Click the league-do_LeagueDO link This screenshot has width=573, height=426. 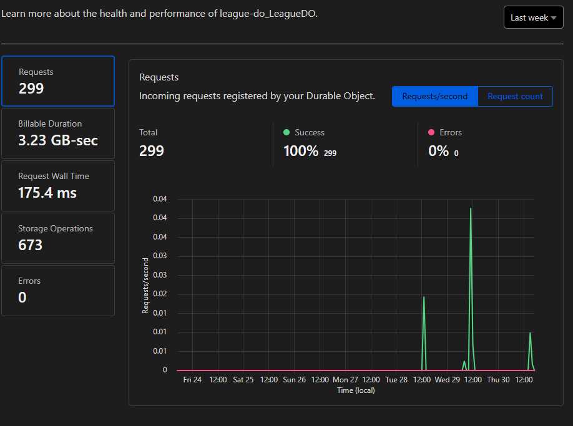click(267, 13)
